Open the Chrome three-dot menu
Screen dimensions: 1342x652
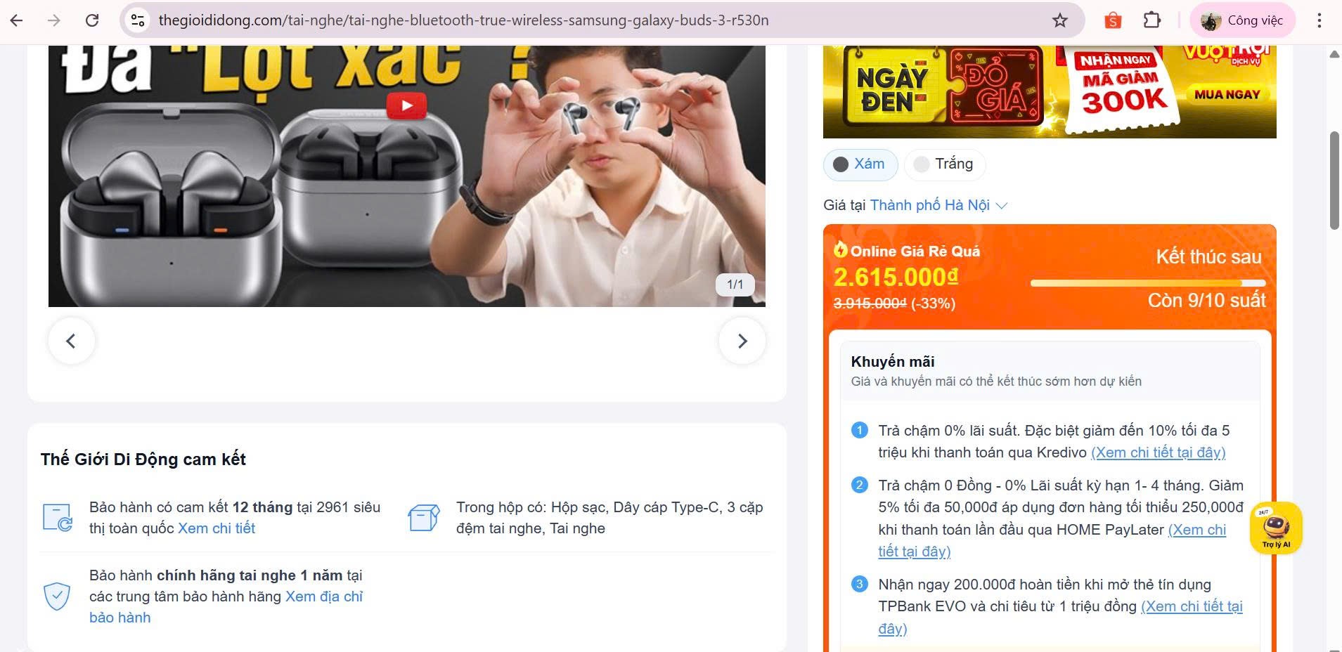click(x=1319, y=20)
